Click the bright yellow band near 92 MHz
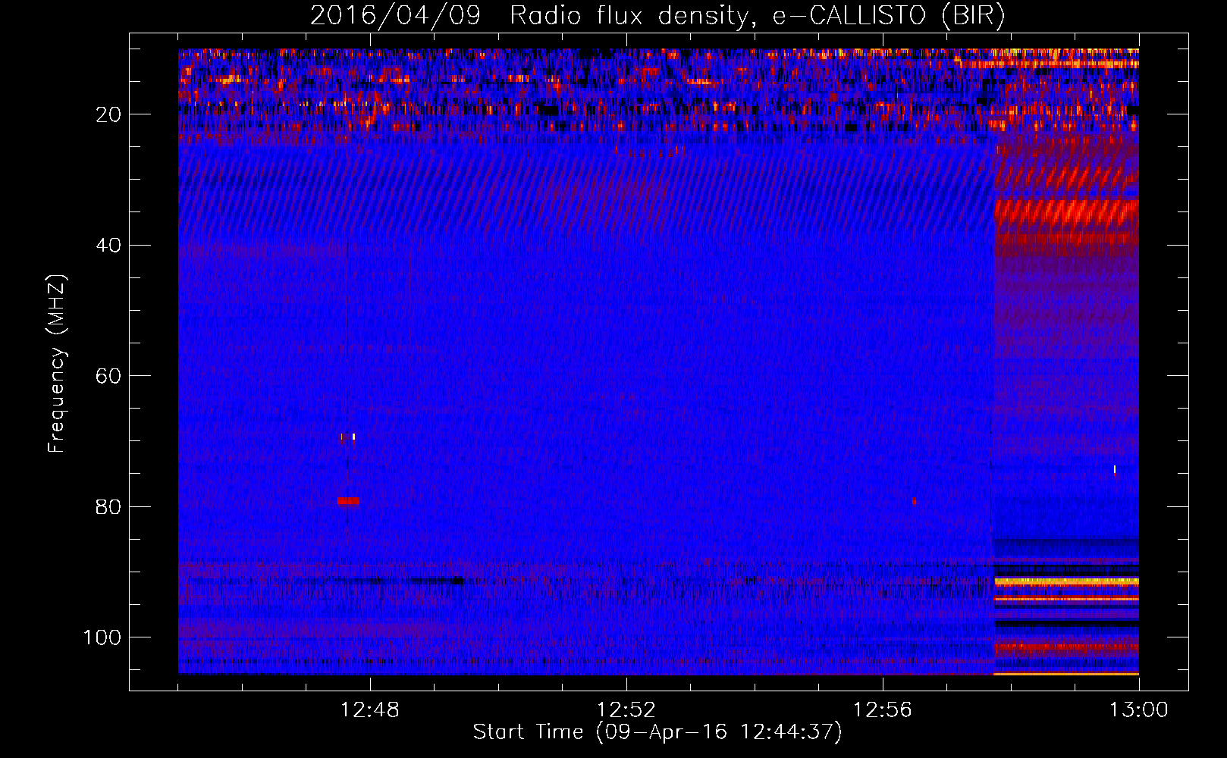Image resolution: width=1227 pixels, height=758 pixels. coord(1066,581)
